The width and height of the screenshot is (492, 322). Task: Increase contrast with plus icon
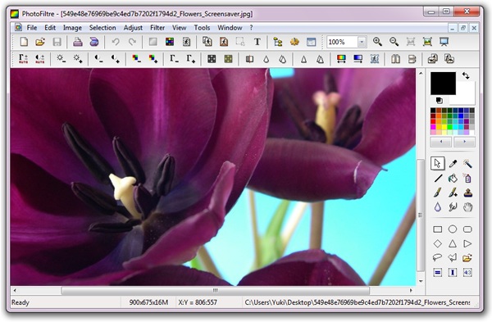[115, 59]
